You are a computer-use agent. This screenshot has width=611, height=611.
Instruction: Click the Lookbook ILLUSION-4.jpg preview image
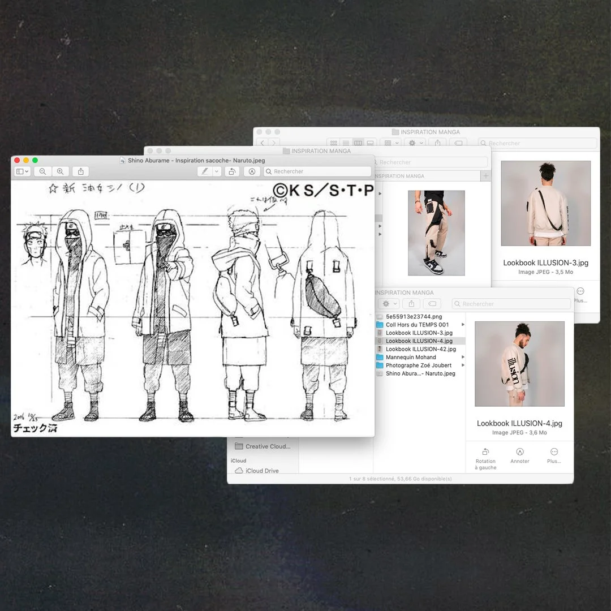click(519, 364)
